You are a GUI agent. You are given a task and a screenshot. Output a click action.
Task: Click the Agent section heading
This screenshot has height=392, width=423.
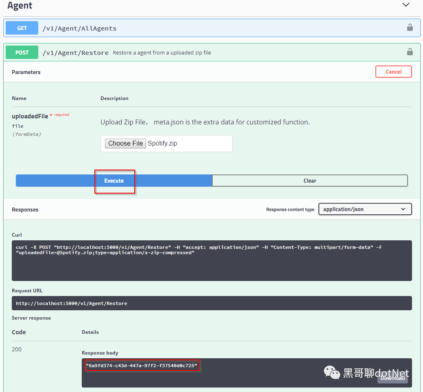(x=20, y=5)
